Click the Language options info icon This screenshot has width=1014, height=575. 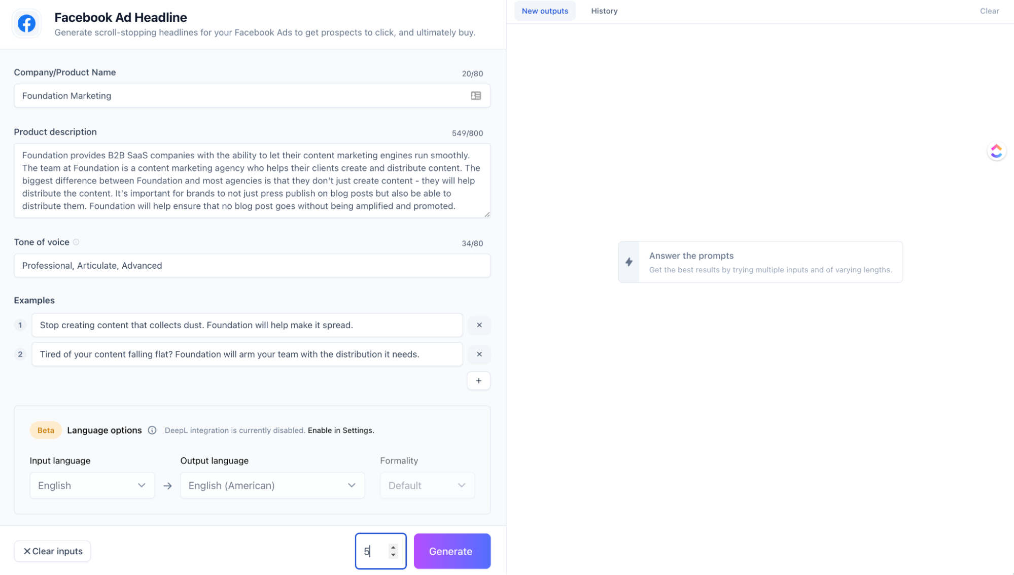pos(152,430)
